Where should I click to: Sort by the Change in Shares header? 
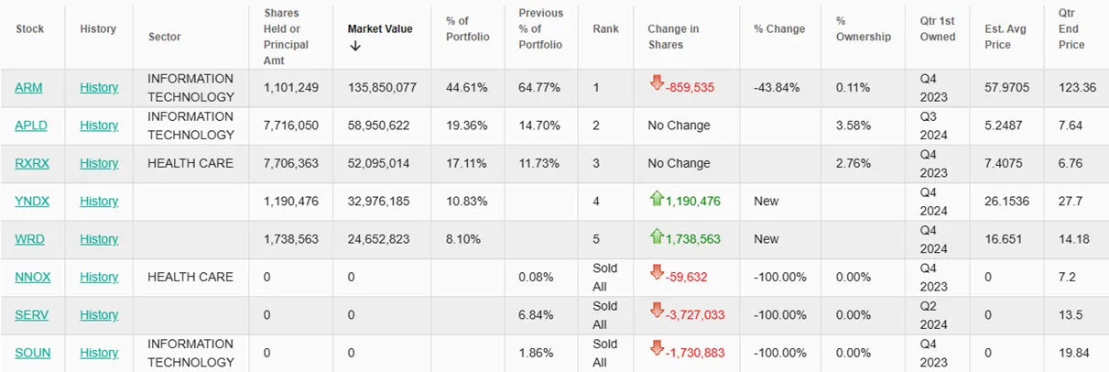point(673,37)
